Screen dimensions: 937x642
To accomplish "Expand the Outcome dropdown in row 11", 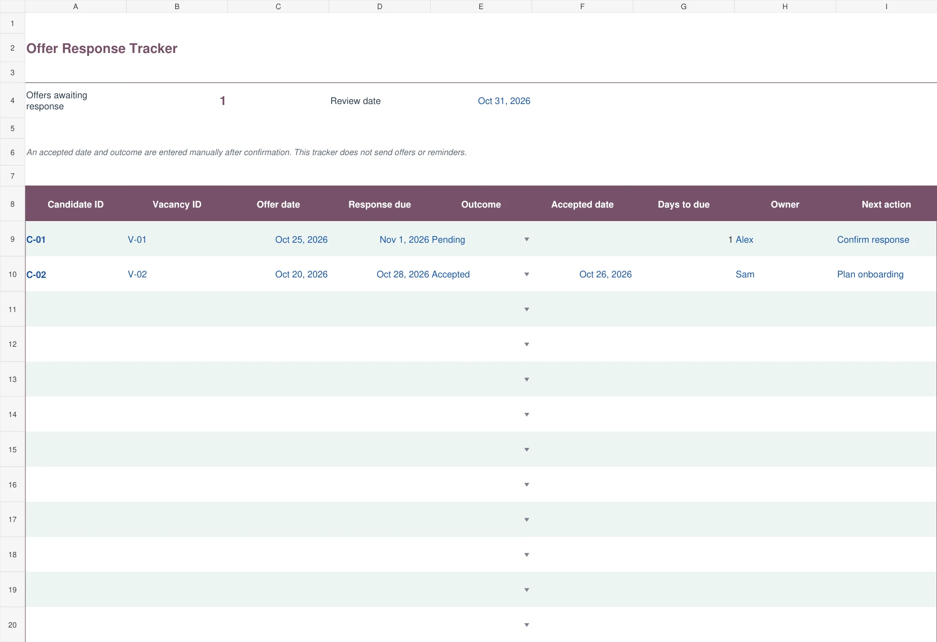I will 526,309.
